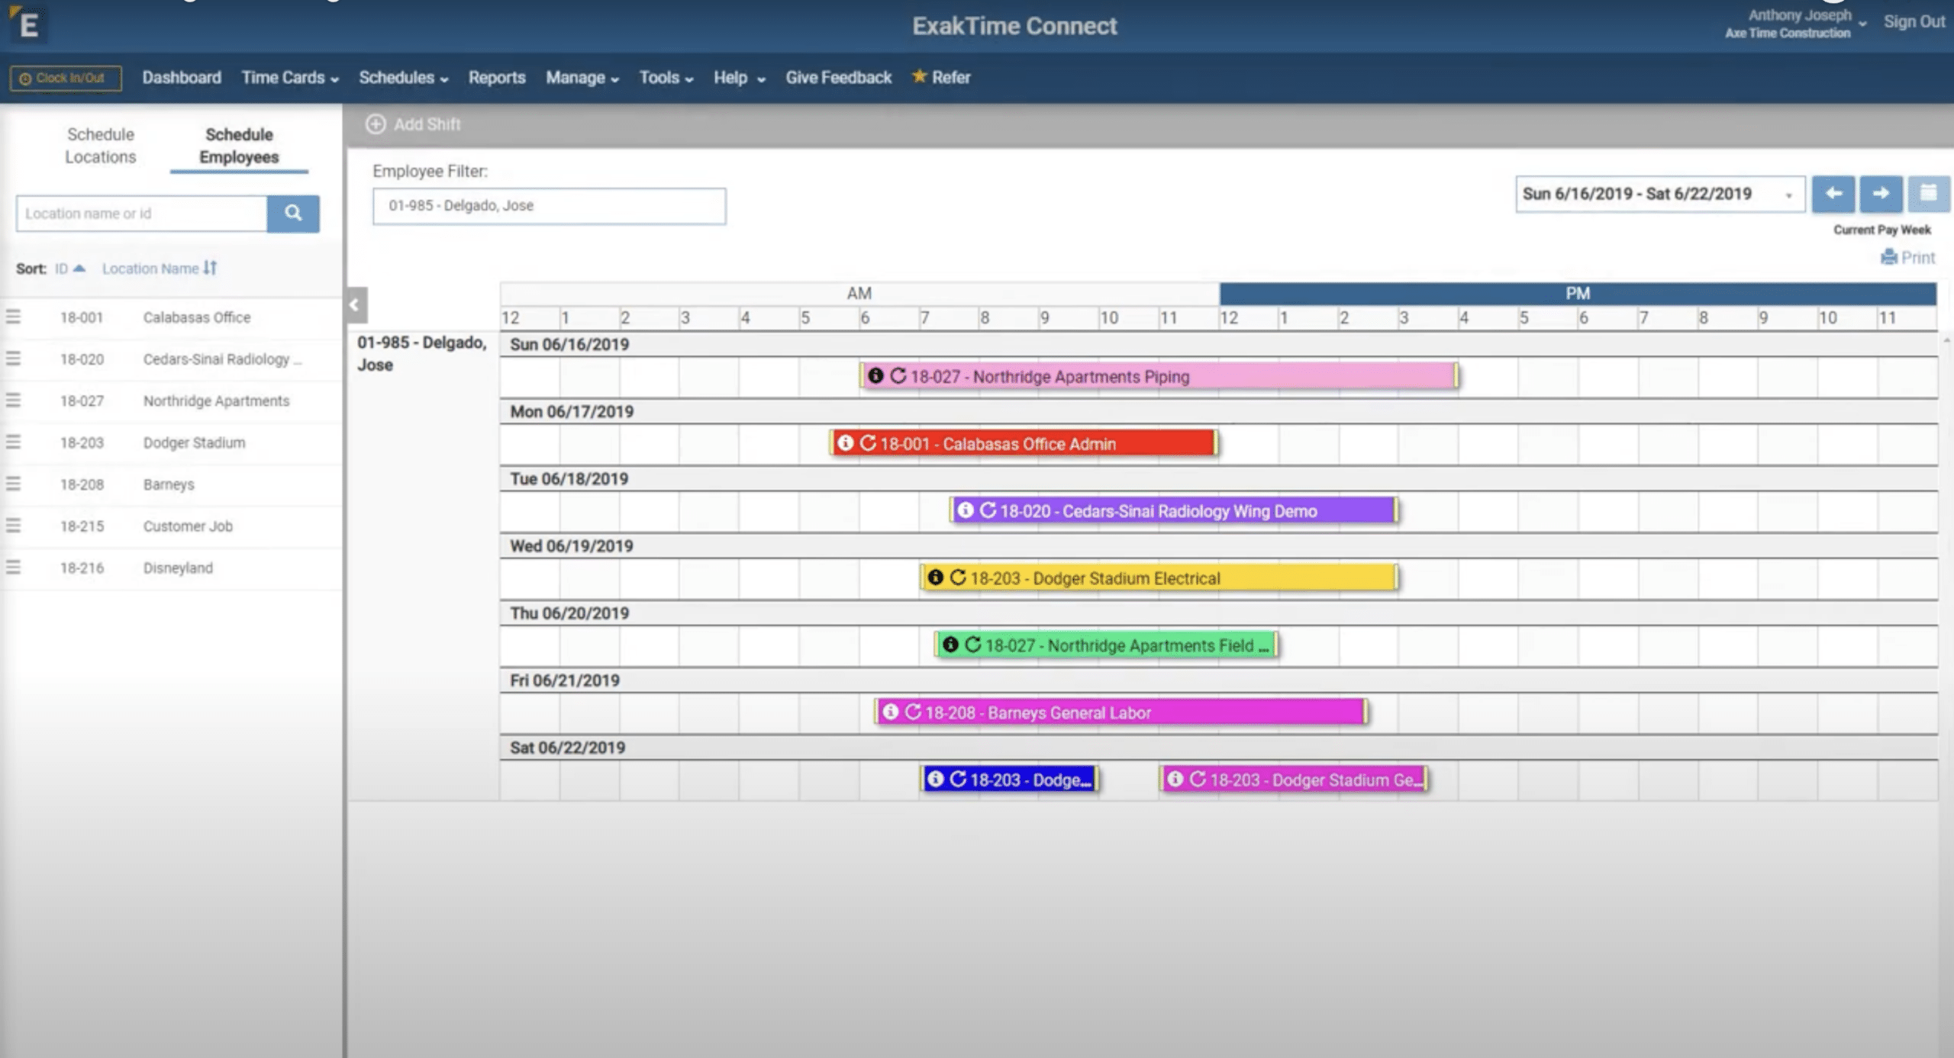Click info icon on Dodger Stadium Ge... shift

point(1175,779)
